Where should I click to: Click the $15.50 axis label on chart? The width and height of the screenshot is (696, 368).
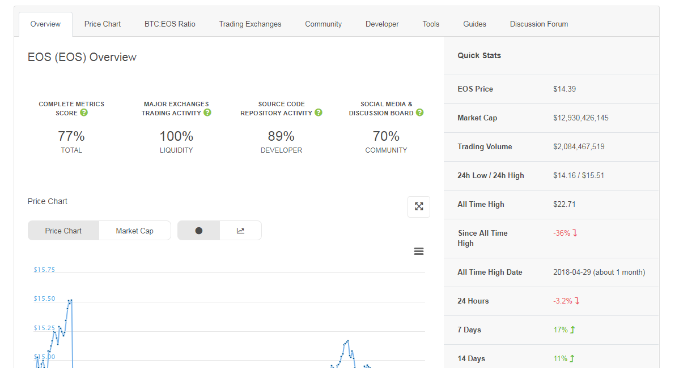click(44, 298)
